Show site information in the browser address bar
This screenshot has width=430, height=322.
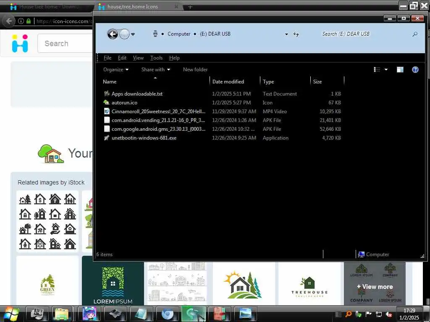[21, 21]
